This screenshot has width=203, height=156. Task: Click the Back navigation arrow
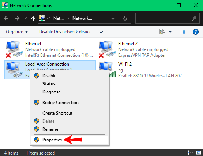(x=6, y=18)
